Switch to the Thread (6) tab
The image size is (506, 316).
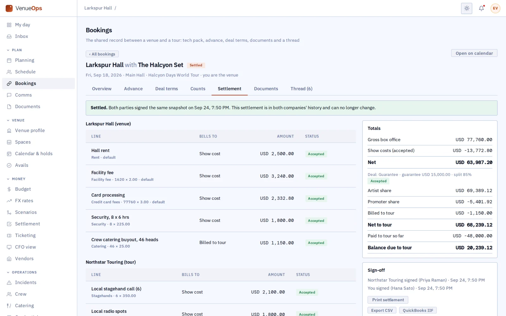[301, 89]
